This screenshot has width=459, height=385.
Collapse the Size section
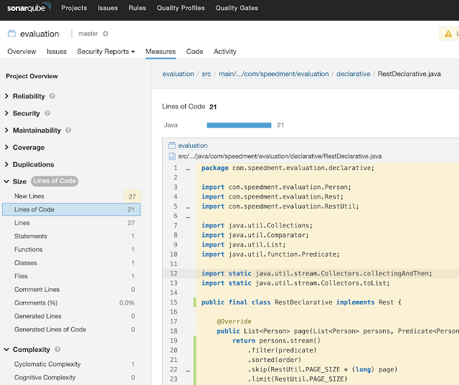coord(19,181)
